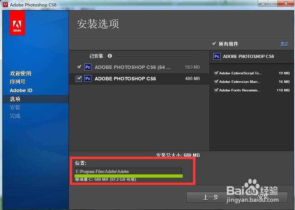295x210 pixels.
Task: Click the Ps icon in the right component panel header
Action: 217,56
